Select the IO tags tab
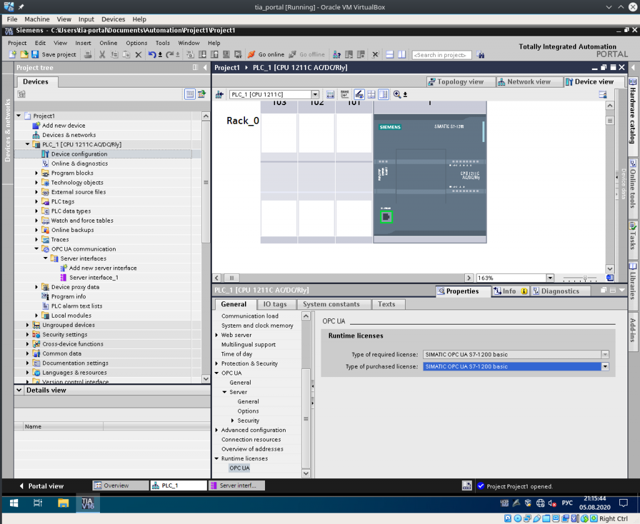The image size is (640, 524). [275, 304]
